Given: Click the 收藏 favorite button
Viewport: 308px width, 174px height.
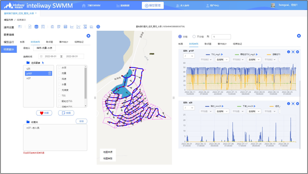Looking at the screenshot, I should [x=44, y=113].
